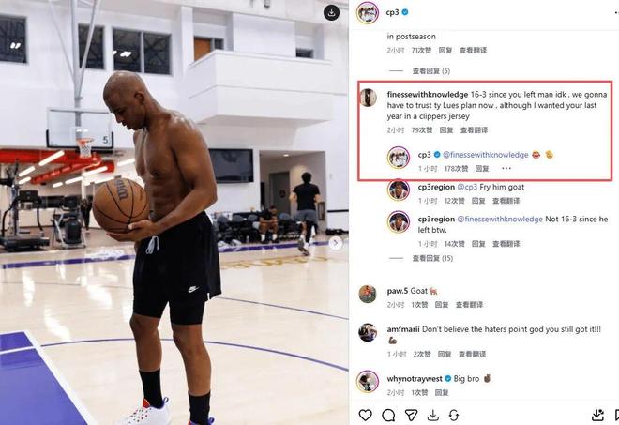Translate the amfmarii comment
This screenshot has width=619, height=425.
click(x=472, y=354)
